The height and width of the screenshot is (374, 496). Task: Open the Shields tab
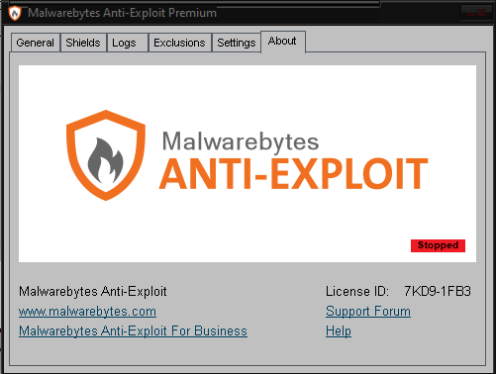83,43
